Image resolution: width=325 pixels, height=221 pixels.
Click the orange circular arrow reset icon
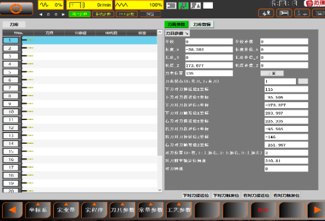(16, 9)
